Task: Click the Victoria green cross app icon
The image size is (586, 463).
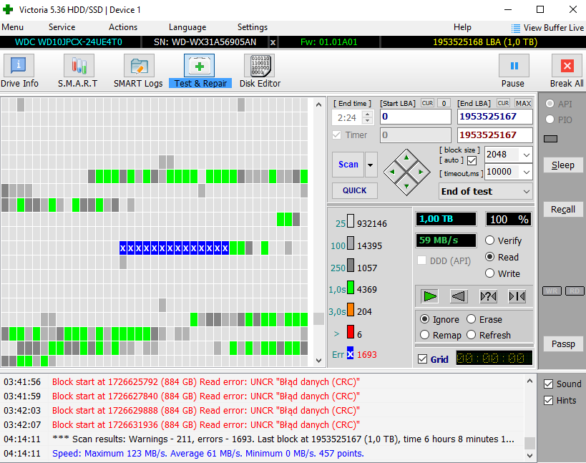Action: (x=7, y=10)
